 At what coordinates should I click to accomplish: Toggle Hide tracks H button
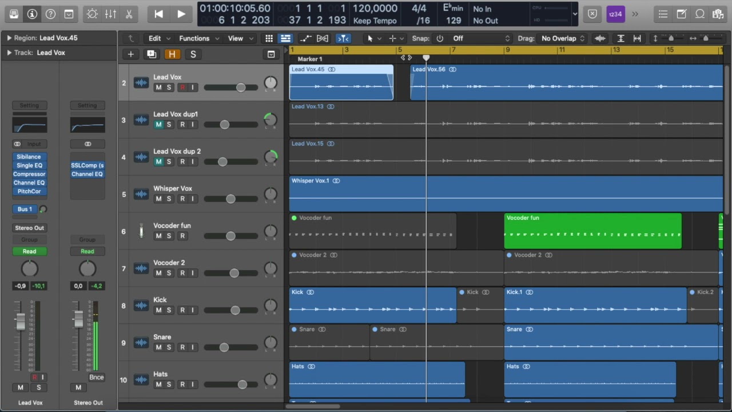coord(172,54)
